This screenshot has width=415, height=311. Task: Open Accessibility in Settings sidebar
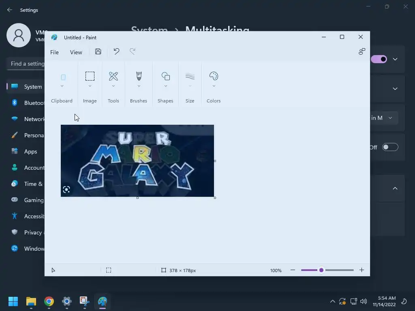pyautogui.click(x=26, y=216)
